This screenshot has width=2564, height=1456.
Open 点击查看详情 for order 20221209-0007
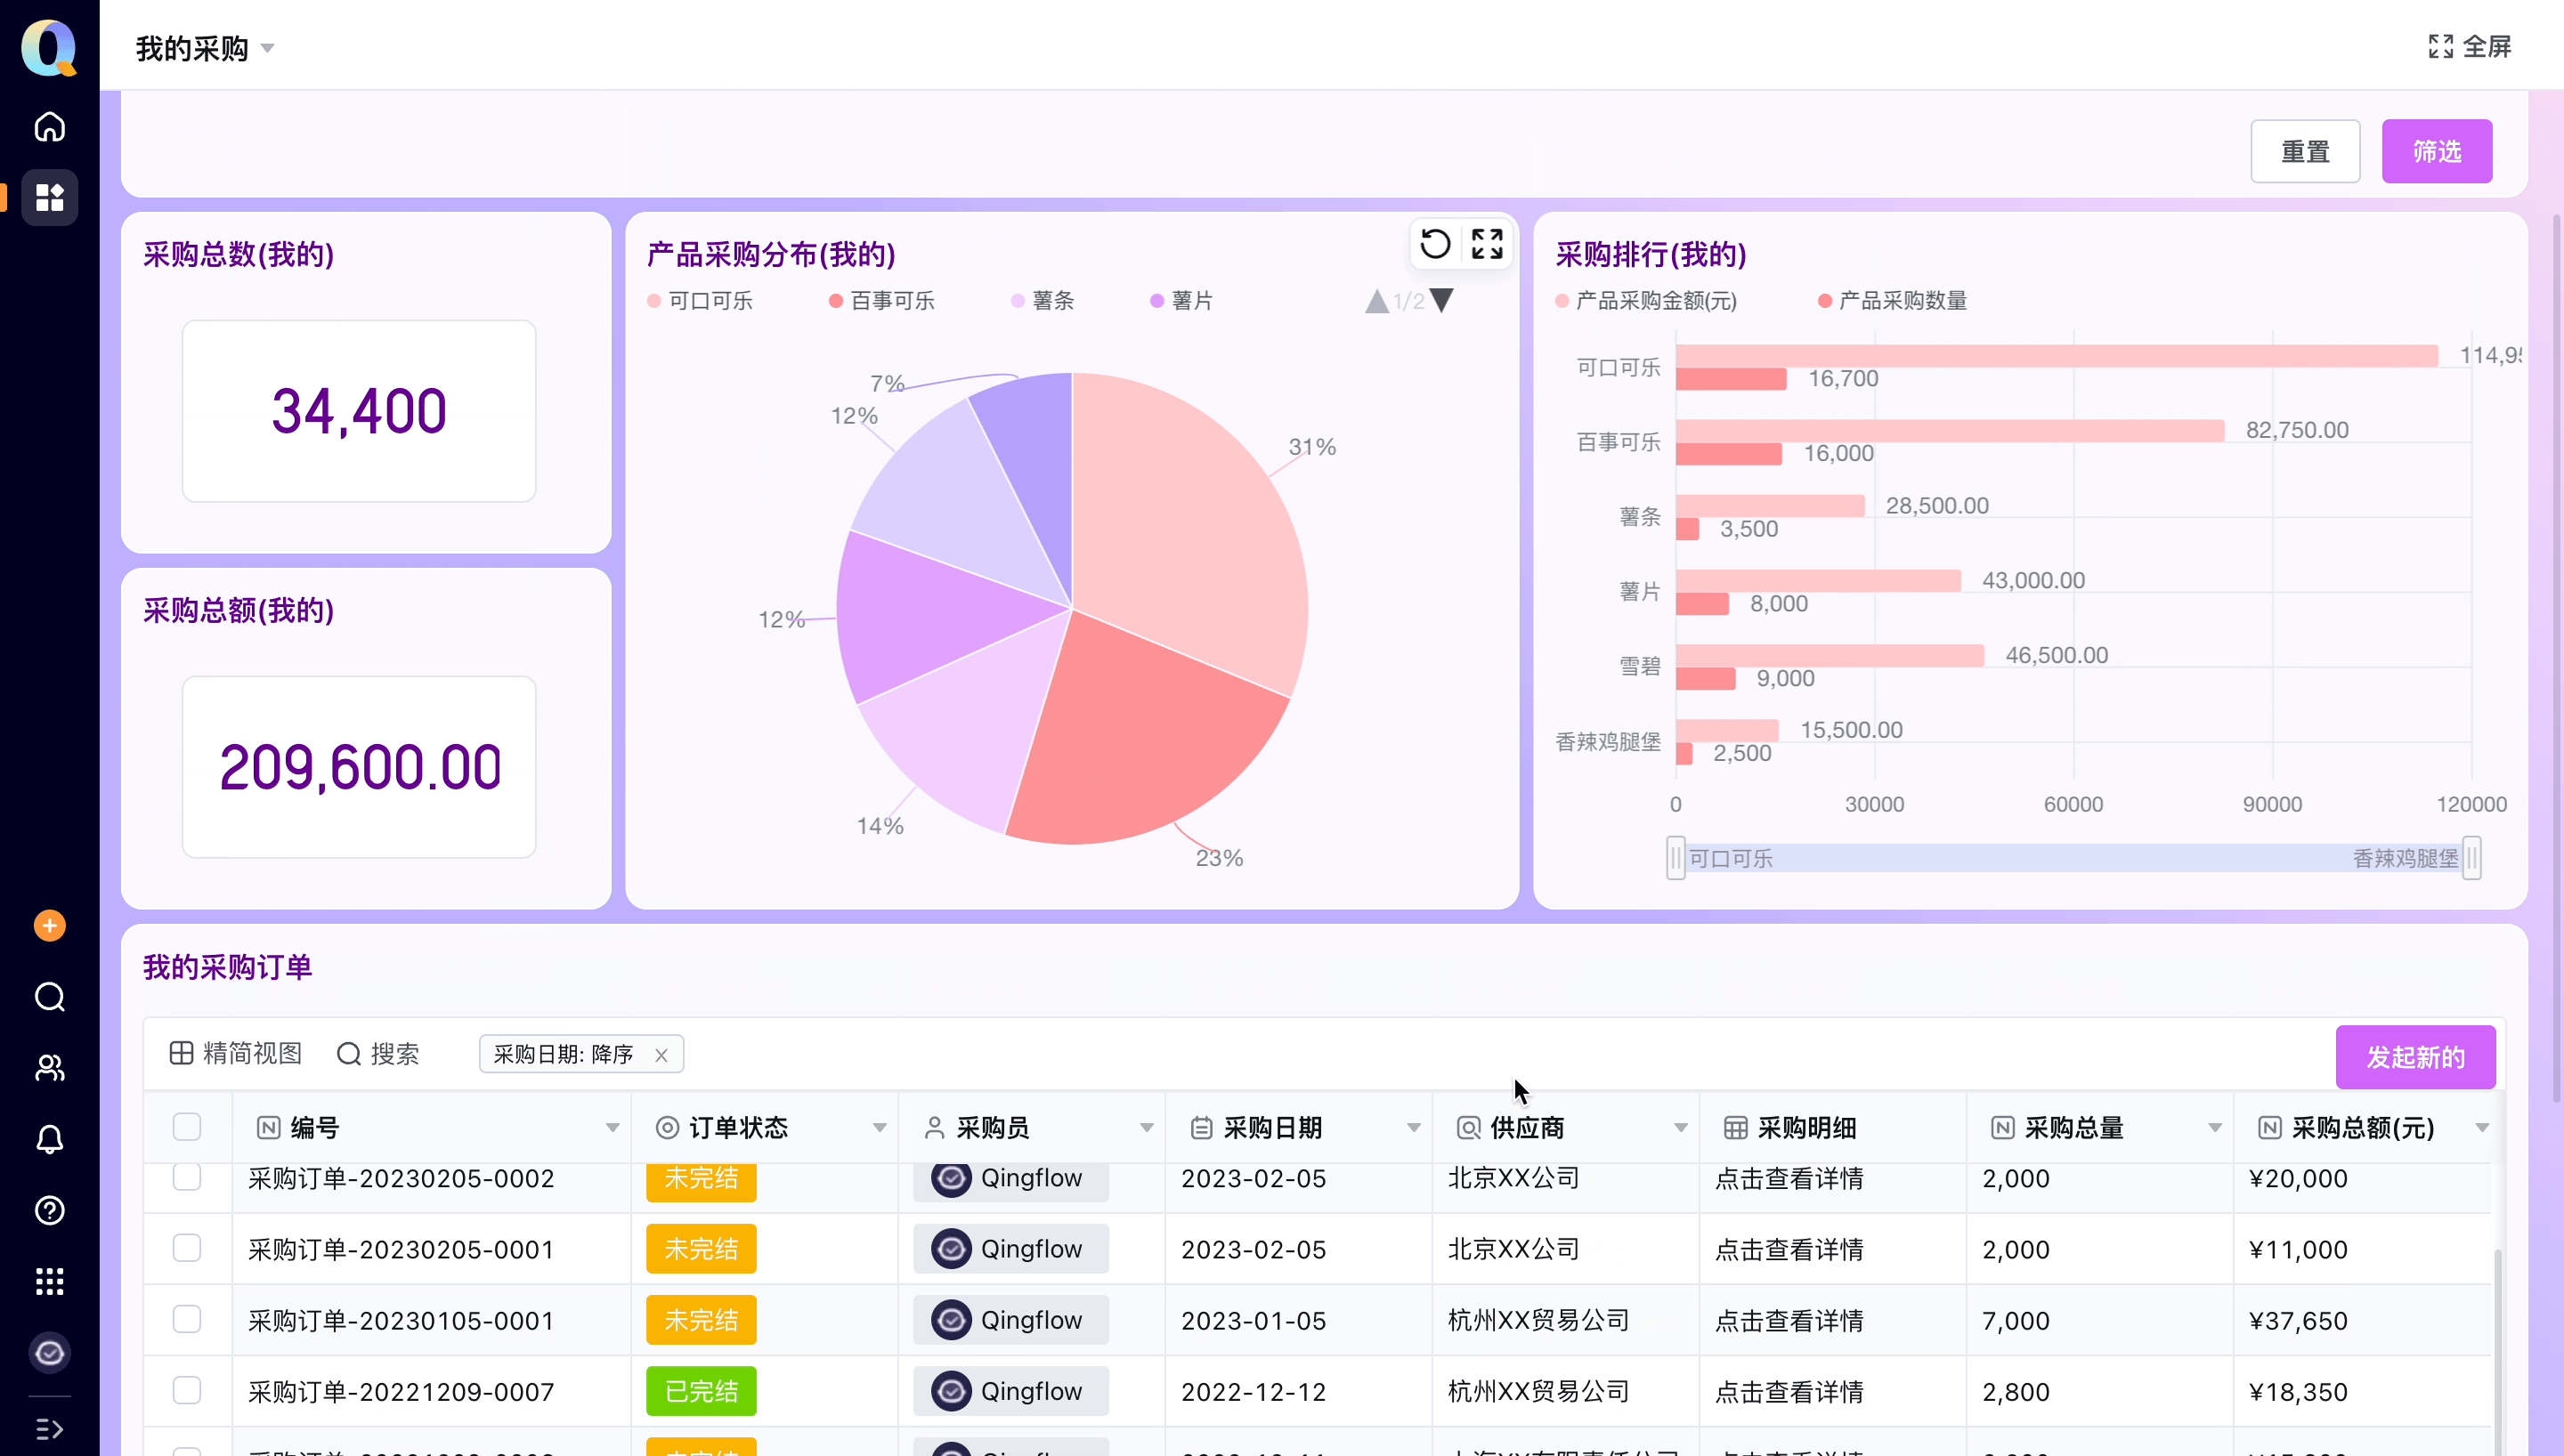coord(1789,1390)
